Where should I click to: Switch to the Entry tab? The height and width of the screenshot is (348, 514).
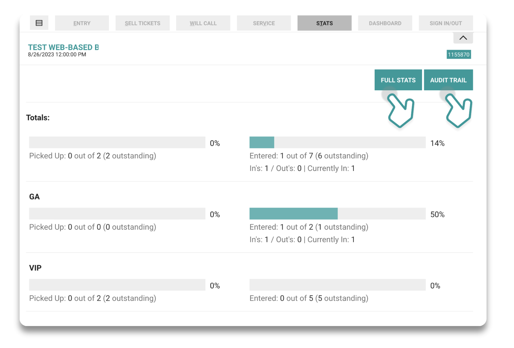coord(82,23)
